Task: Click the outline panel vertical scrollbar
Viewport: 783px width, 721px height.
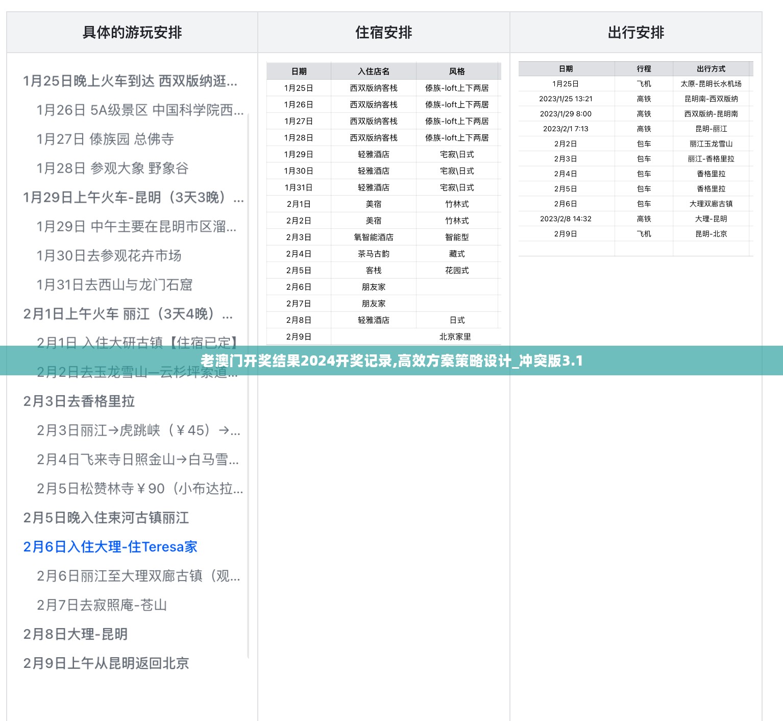Action: (249, 386)
